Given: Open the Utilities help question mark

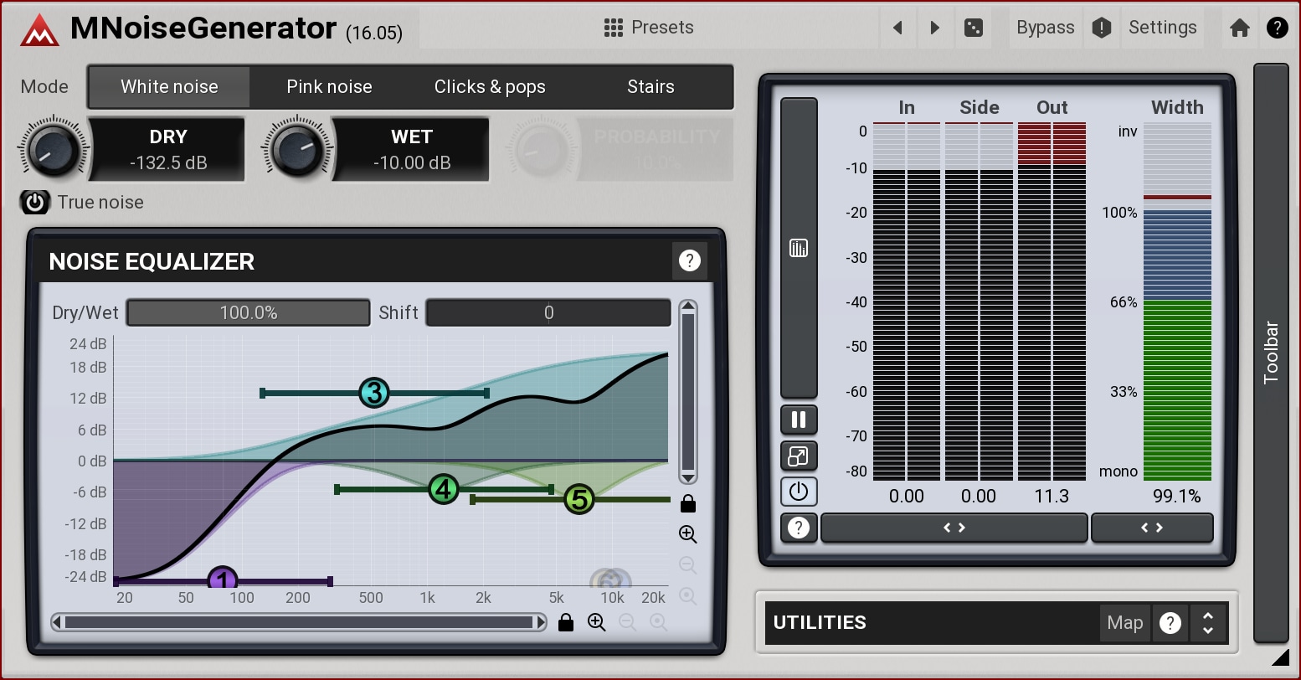Looking at the screenshot, I should pos(1170,622).
